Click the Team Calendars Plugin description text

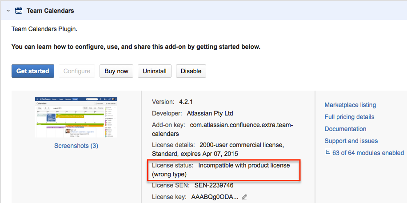(44, 29)
